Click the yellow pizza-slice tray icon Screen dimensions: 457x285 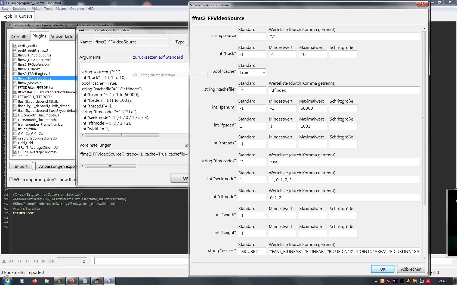(408, 281)
